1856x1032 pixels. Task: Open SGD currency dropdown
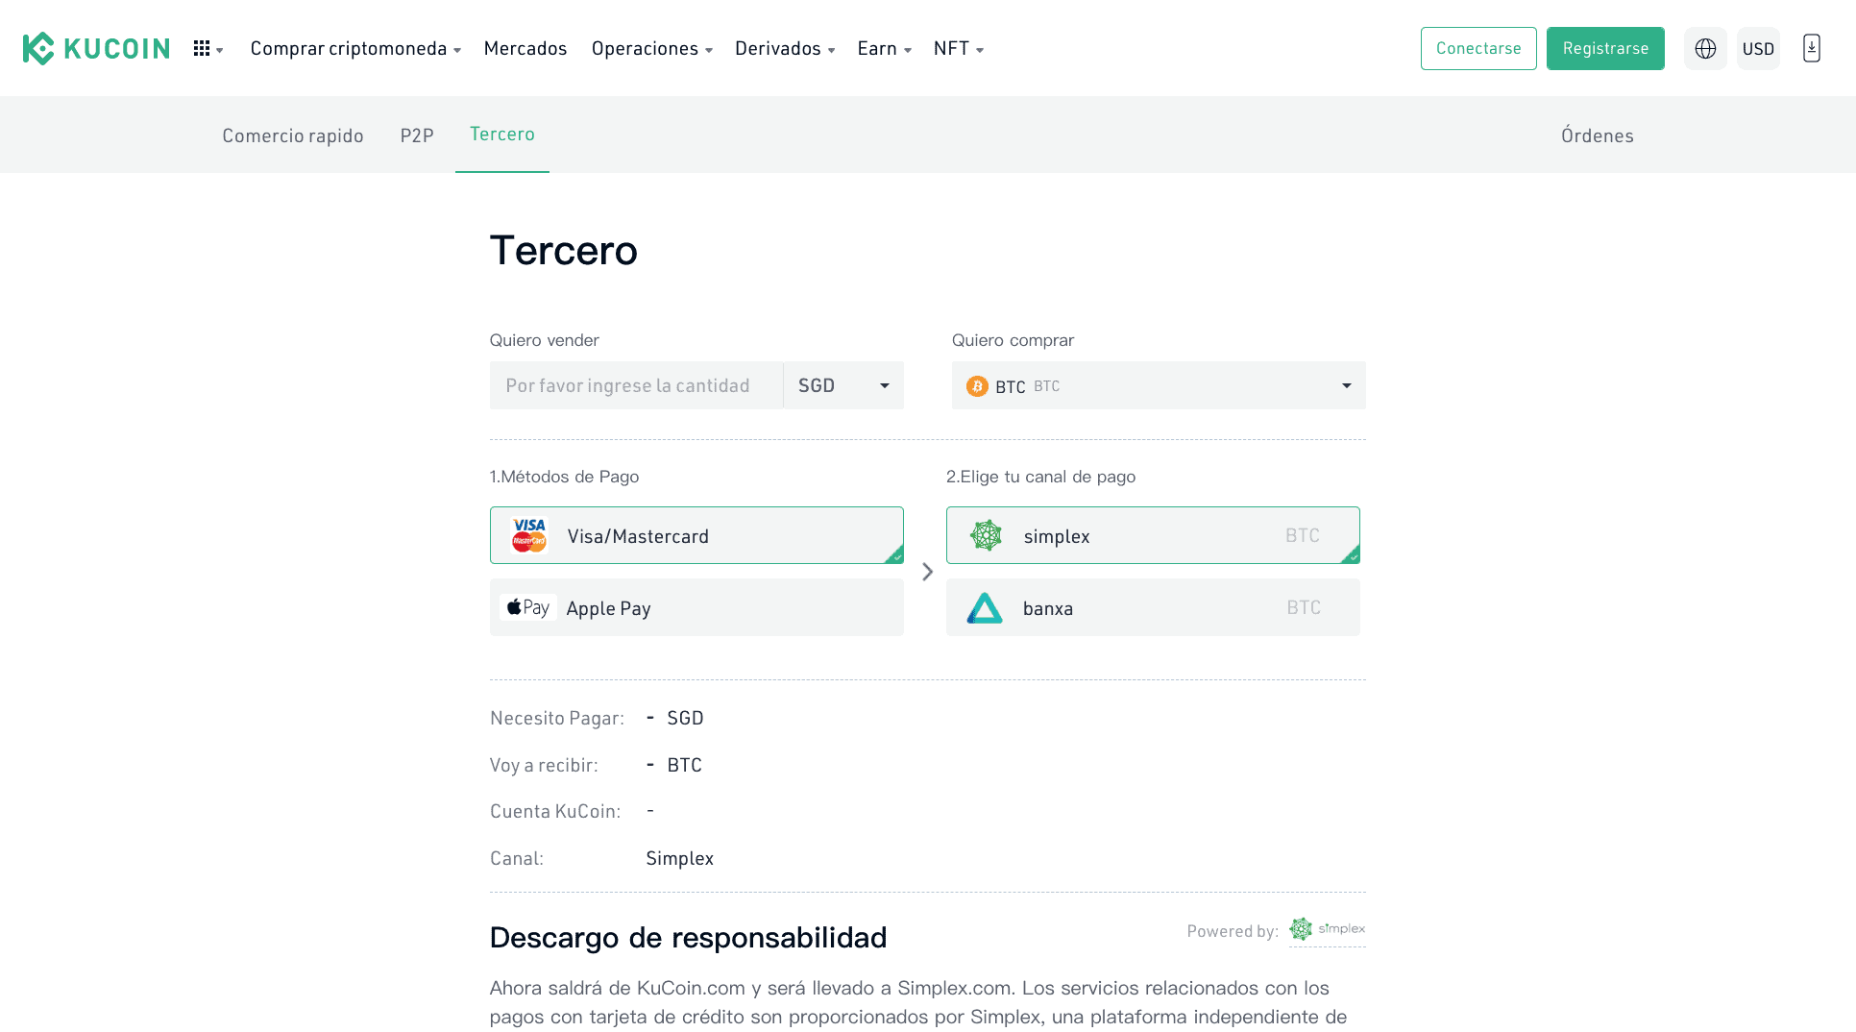(x=843, y=385)
